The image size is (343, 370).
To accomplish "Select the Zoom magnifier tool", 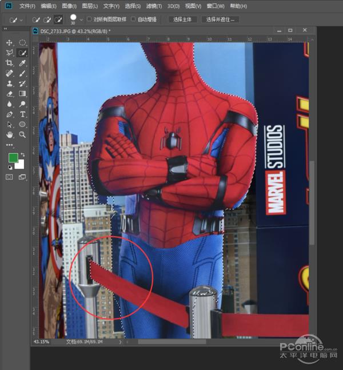I will (x=22, y=135).
